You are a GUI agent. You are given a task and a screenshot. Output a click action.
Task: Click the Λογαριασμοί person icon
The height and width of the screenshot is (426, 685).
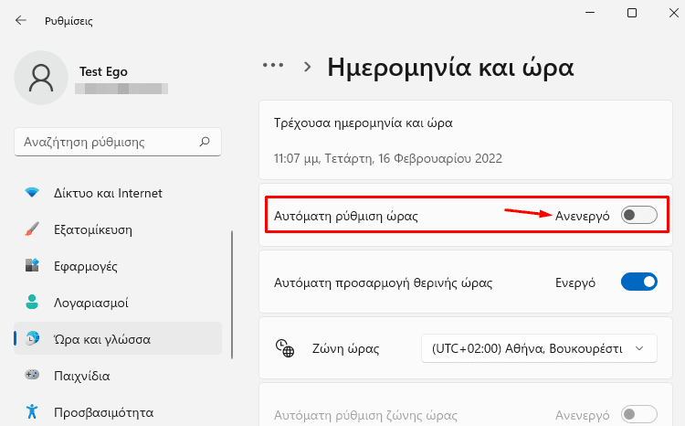coord(32,302)
